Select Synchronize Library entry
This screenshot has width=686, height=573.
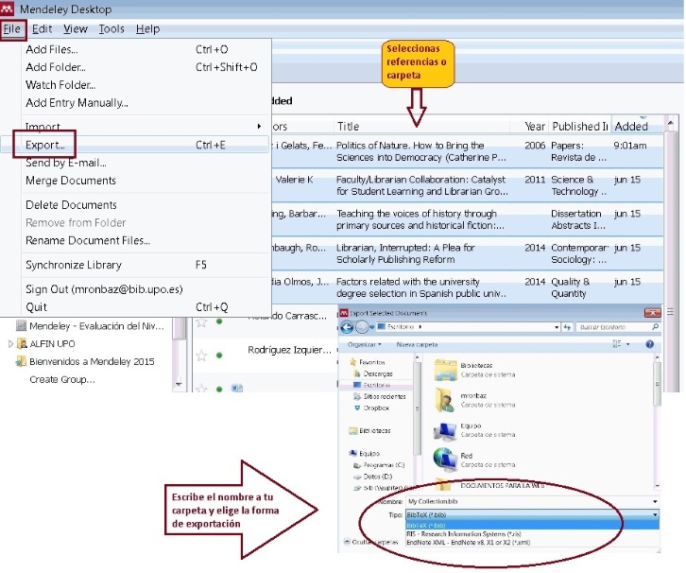[x=135, y=265]
